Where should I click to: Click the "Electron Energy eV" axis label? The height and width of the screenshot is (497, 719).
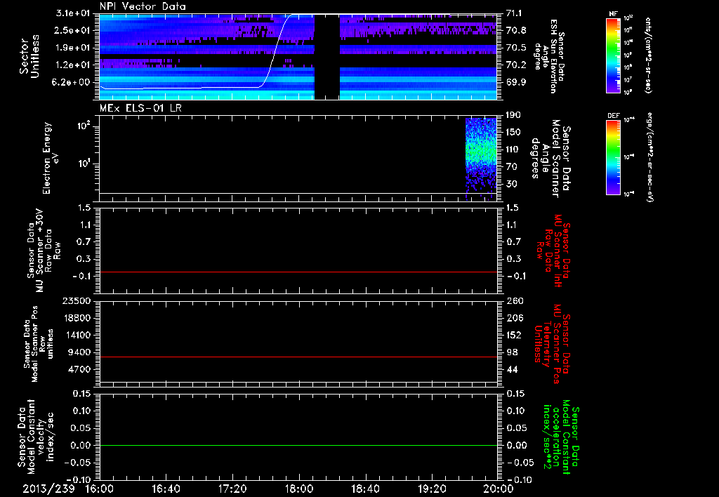[x=51, y=158]
